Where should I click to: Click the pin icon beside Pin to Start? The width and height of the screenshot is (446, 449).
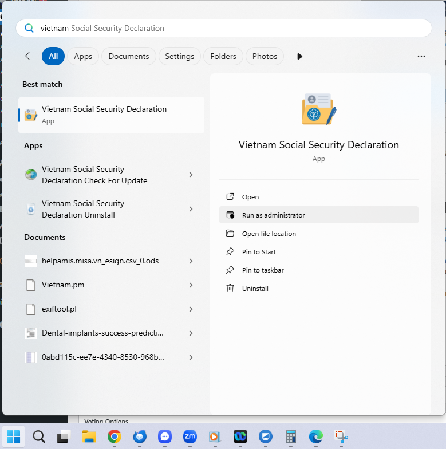point(230,251)
